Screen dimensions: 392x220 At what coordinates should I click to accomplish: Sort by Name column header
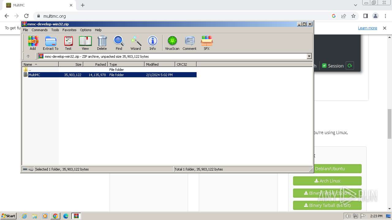coord(40,64)
